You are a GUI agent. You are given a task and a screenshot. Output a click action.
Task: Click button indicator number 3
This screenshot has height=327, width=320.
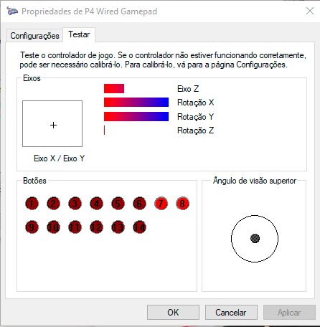(x=75, y=204)
